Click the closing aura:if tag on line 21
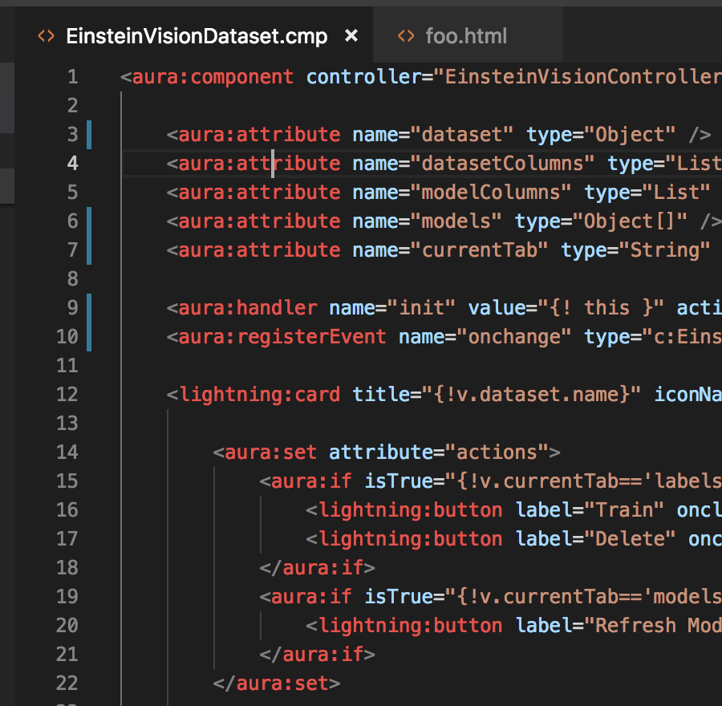722x706 pixels. pos(317,654)
